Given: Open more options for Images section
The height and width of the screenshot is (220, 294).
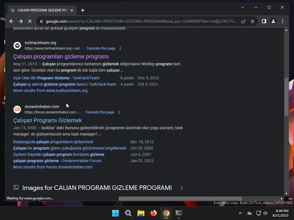Looking at the screenshot, I should click(x=181, y=188).
